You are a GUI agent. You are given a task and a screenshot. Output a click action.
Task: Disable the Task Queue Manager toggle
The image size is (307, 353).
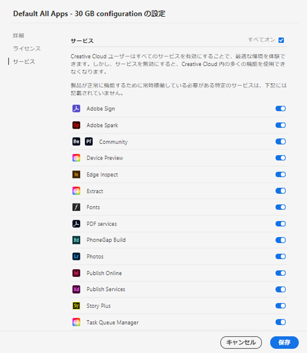(280, 322)
